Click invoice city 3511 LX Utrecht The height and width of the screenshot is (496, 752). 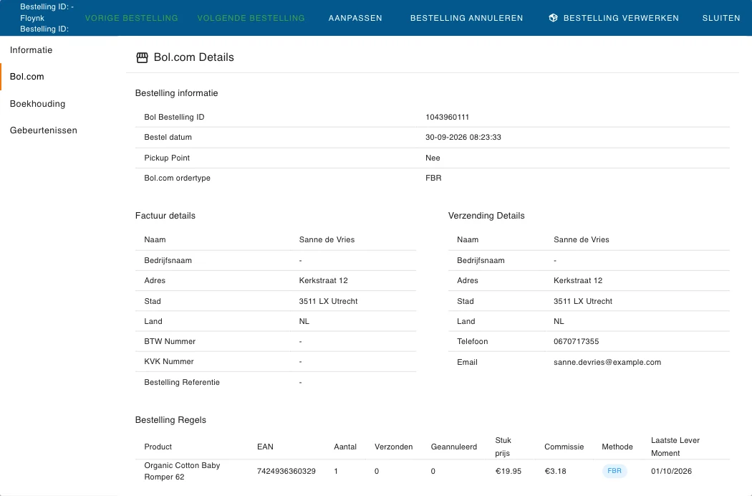tap(328, 301)
